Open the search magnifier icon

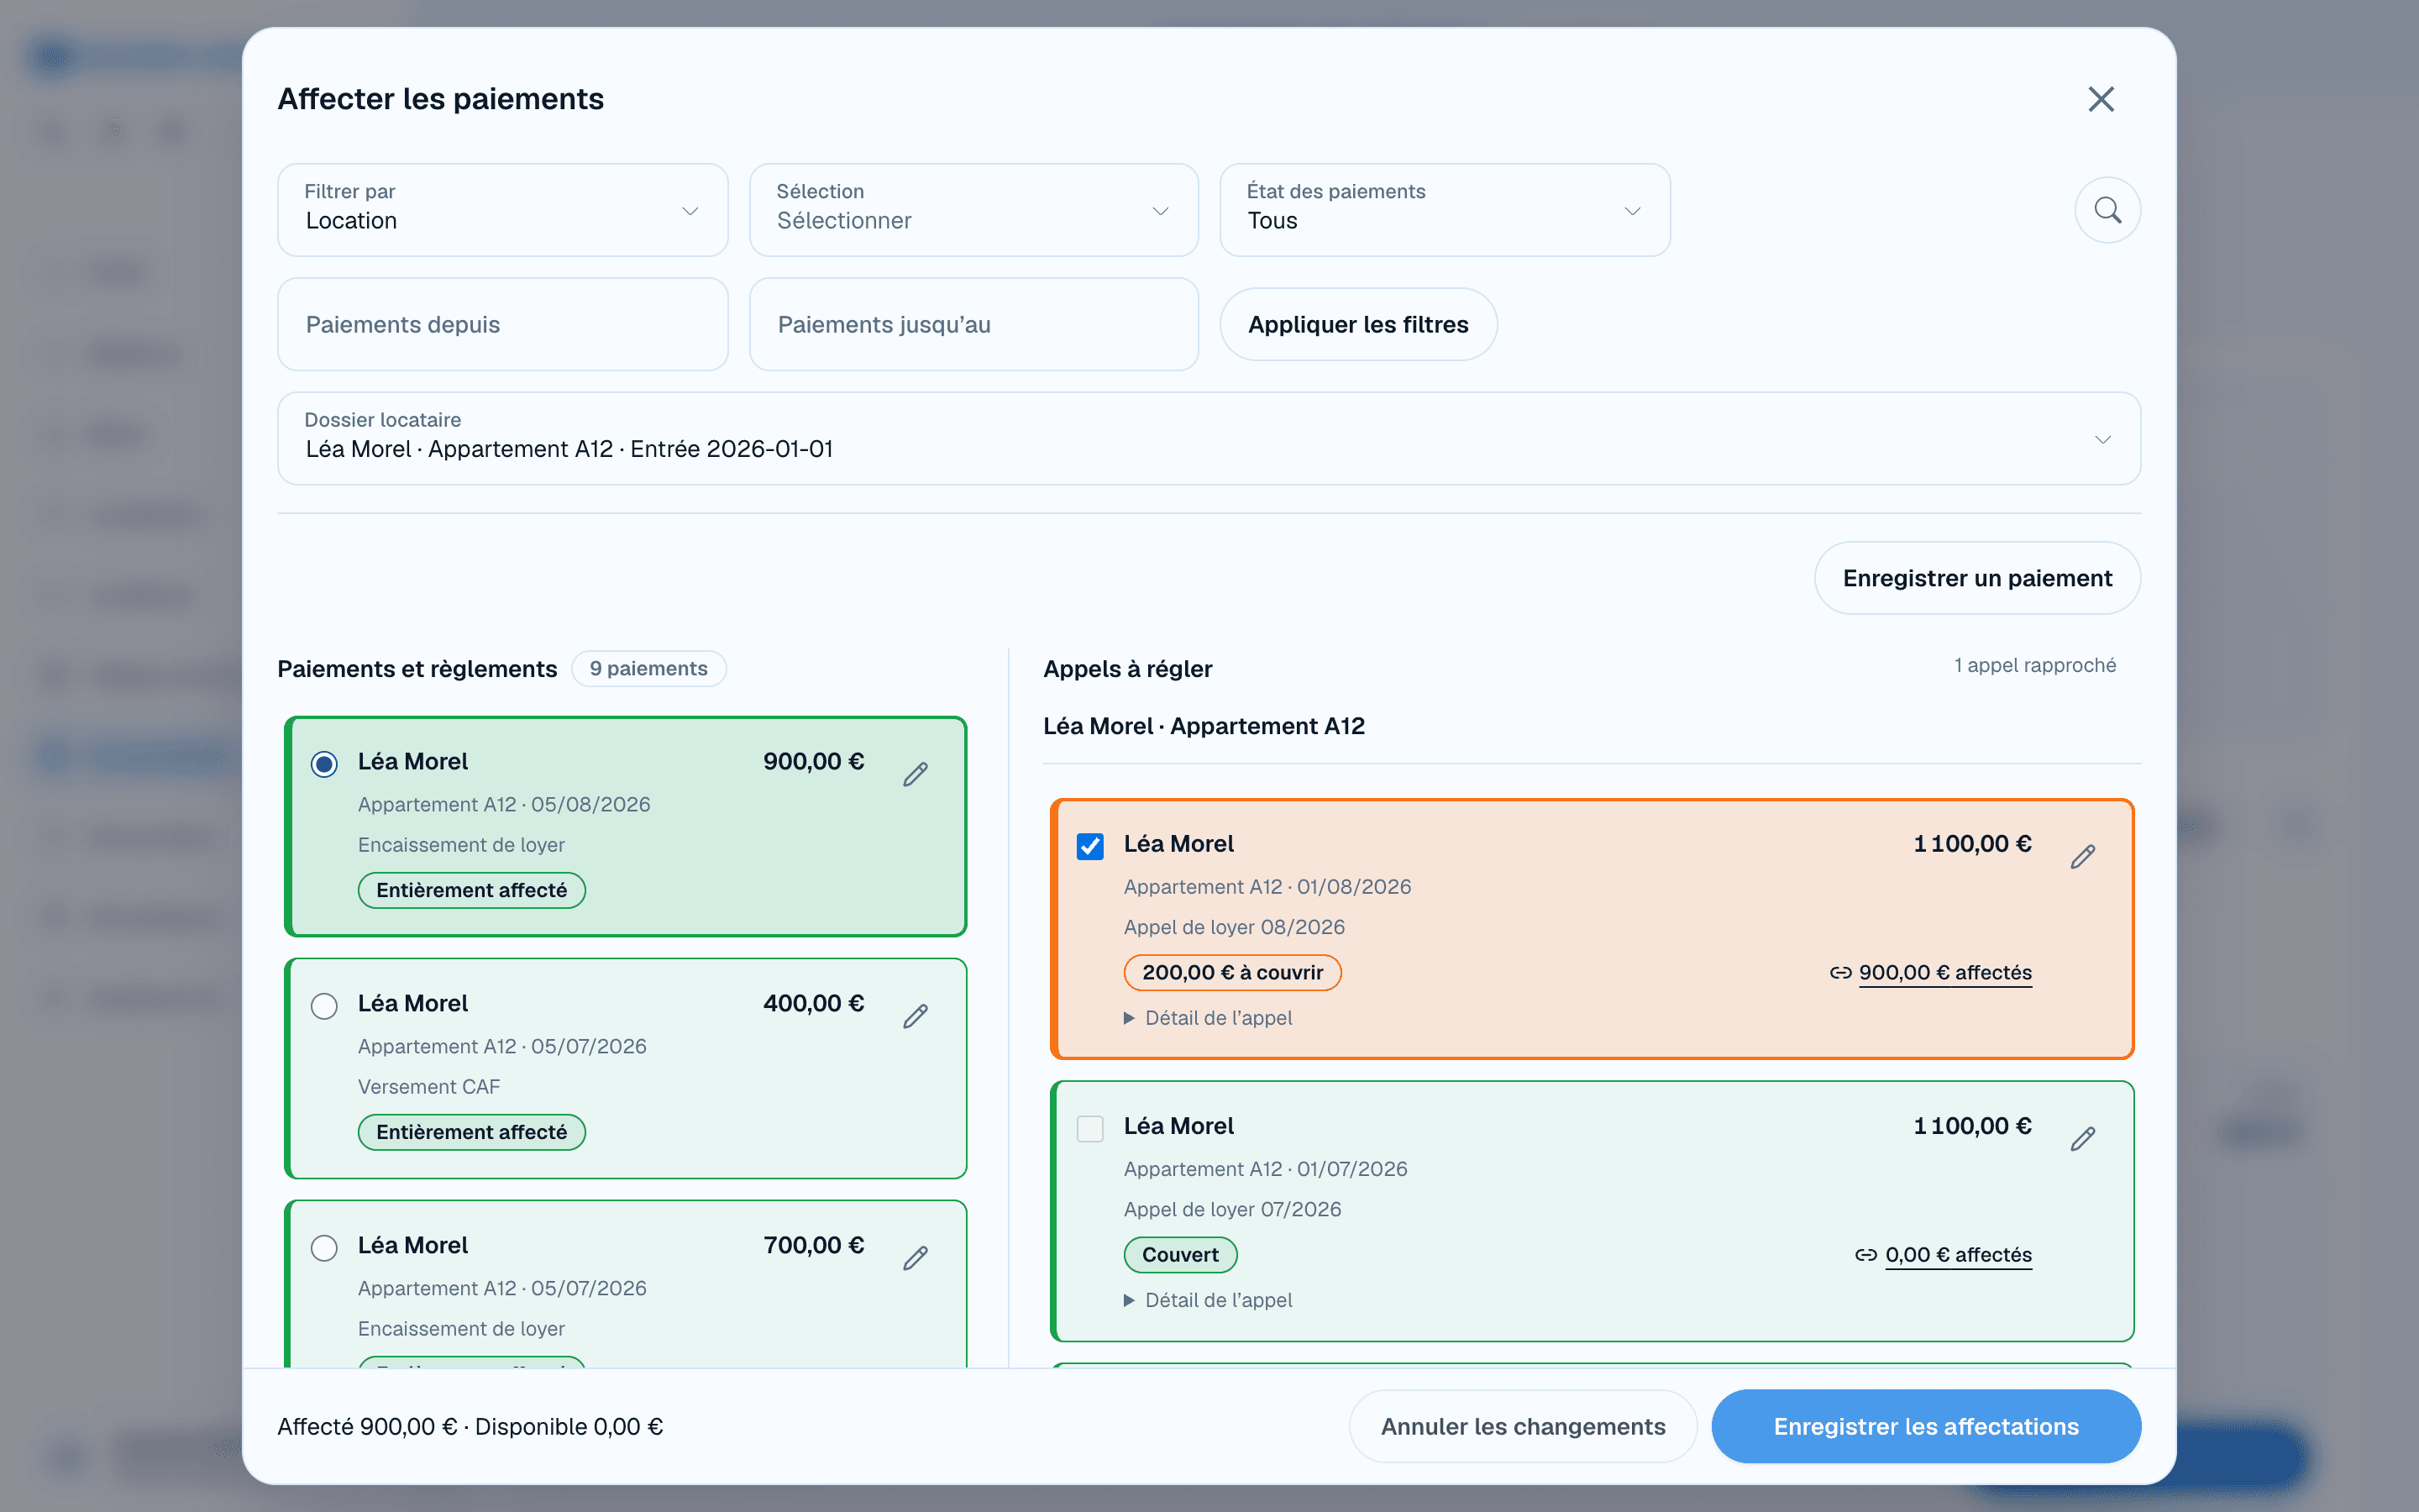pyautogui.click(x=2107, y=210)
